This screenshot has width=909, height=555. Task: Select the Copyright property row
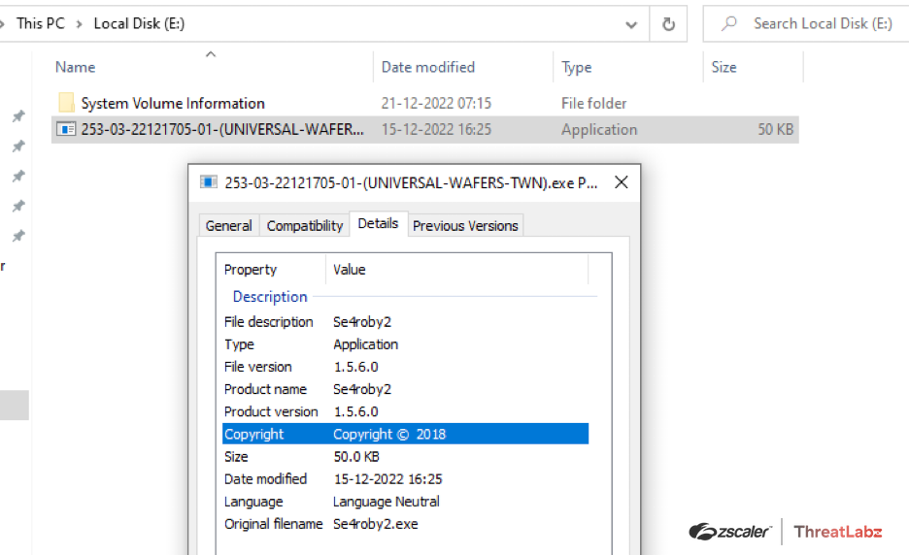(405, 434)
